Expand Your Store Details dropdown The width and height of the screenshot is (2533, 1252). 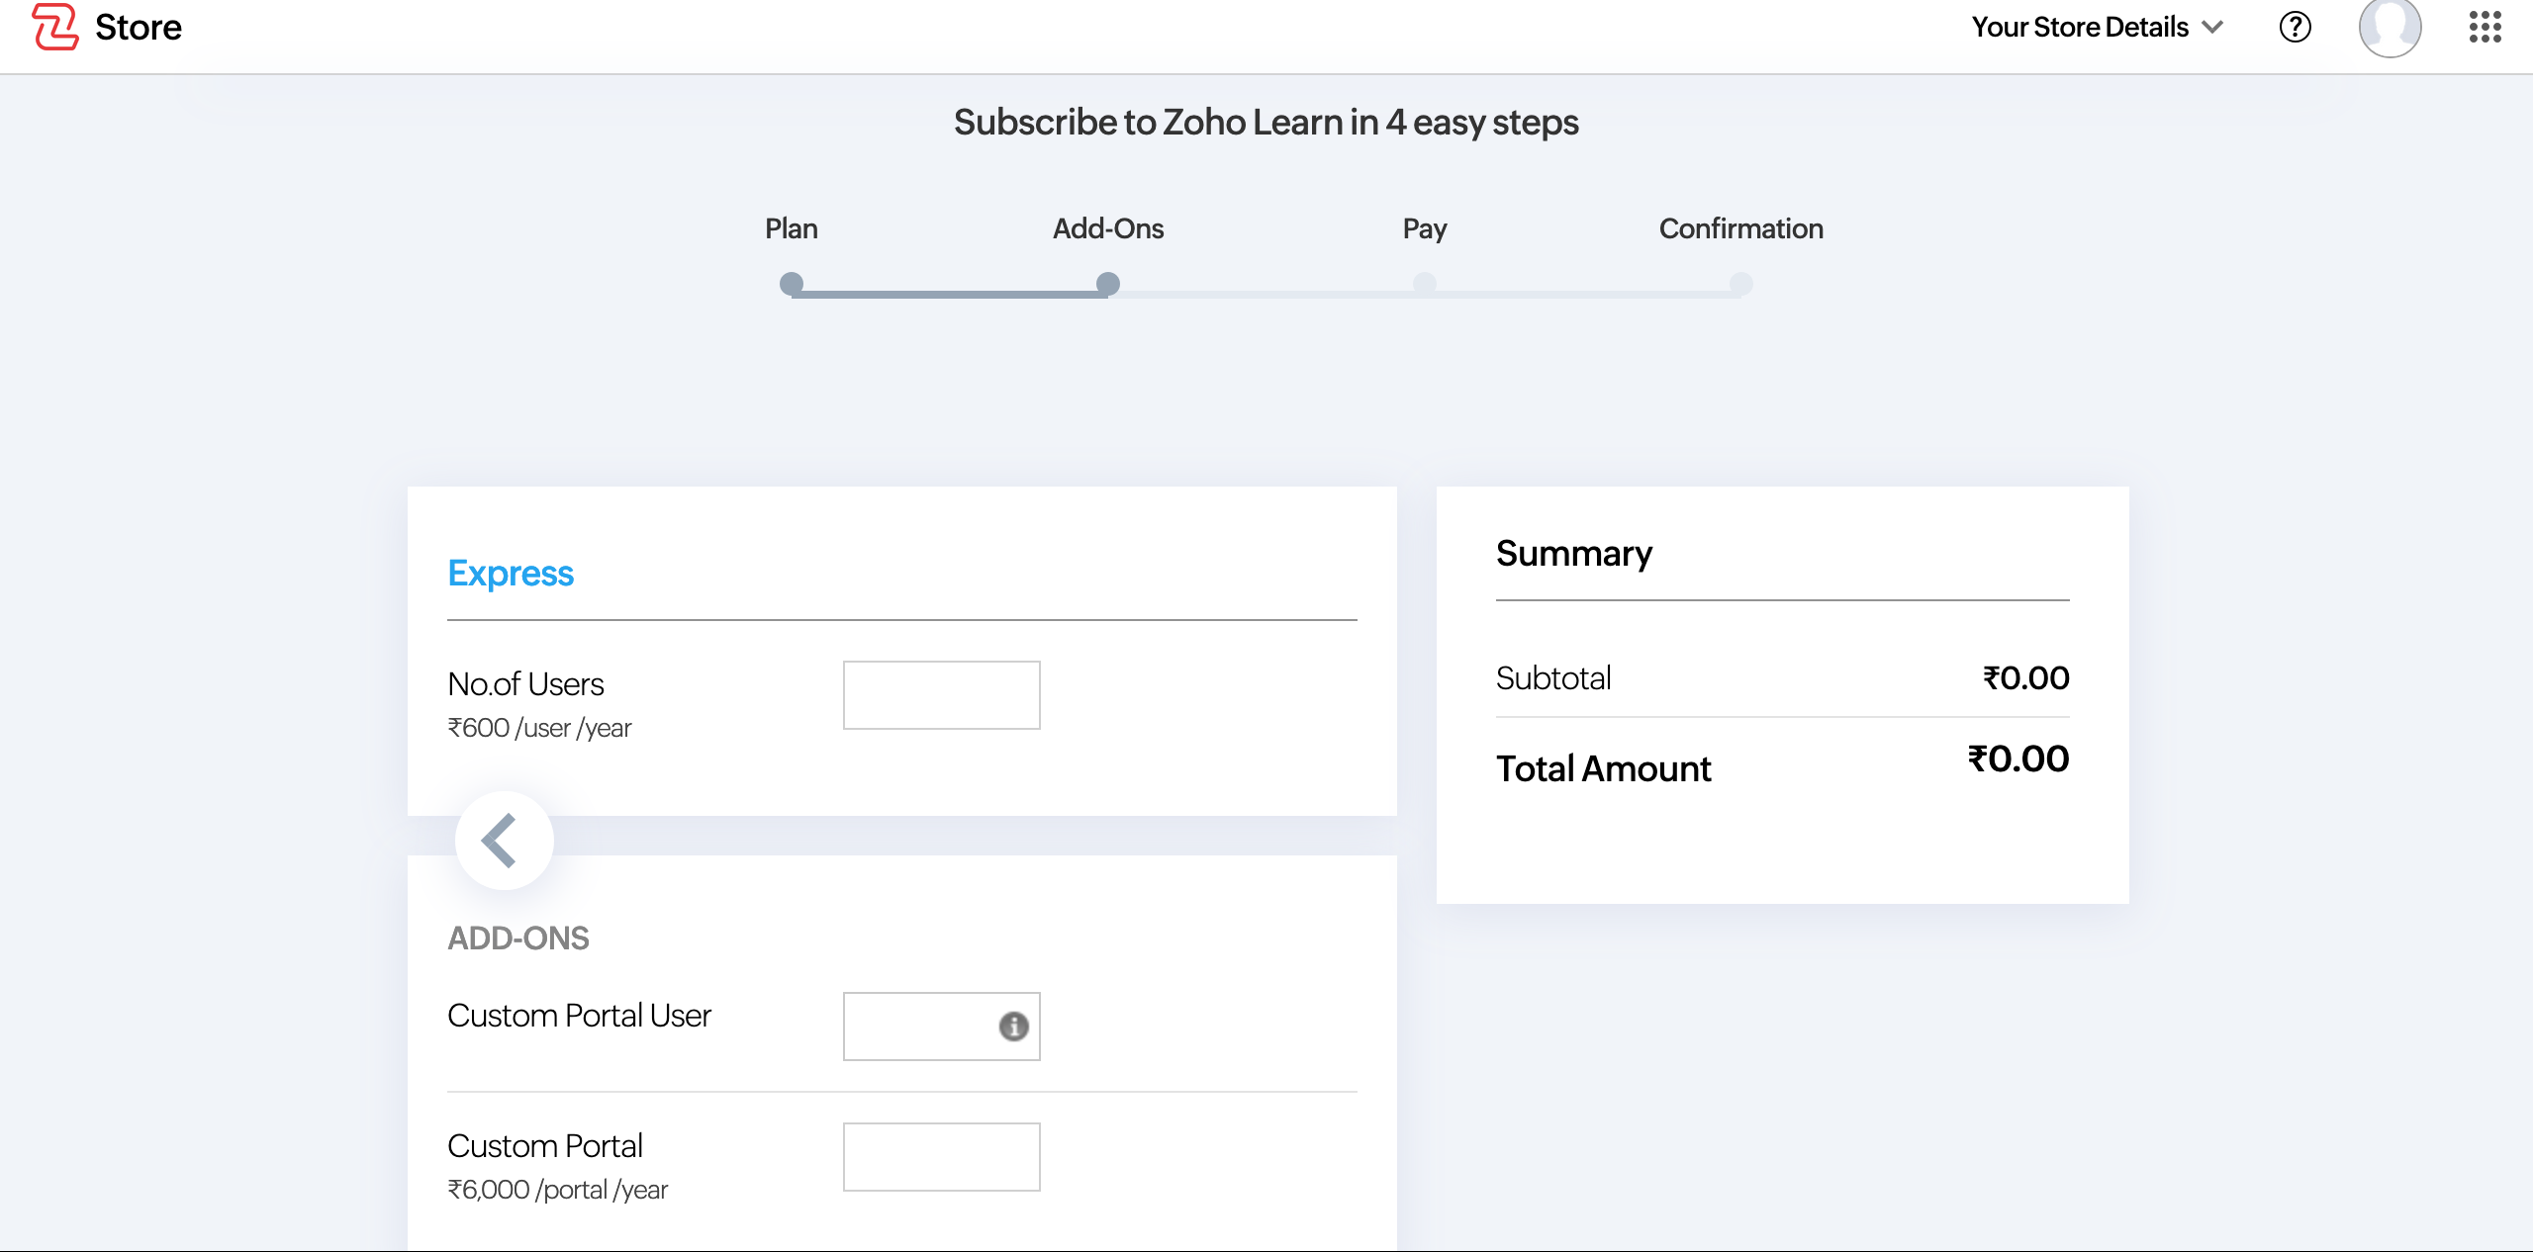click(2079, 27)
